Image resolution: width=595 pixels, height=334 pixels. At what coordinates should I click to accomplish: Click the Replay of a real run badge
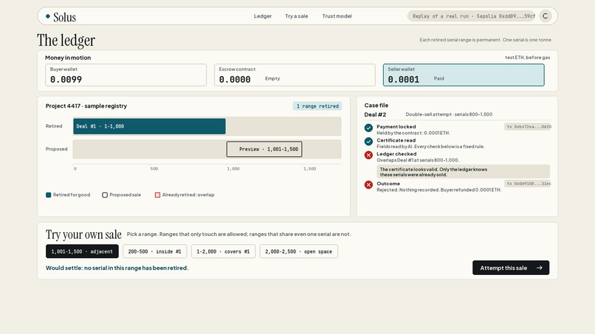(471, 16)
